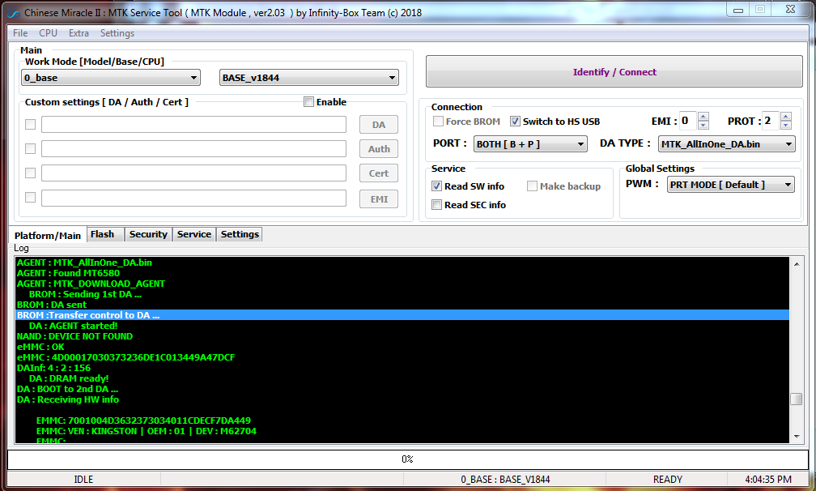
Task: Switch to the Service tab
Action: (194, 234)
